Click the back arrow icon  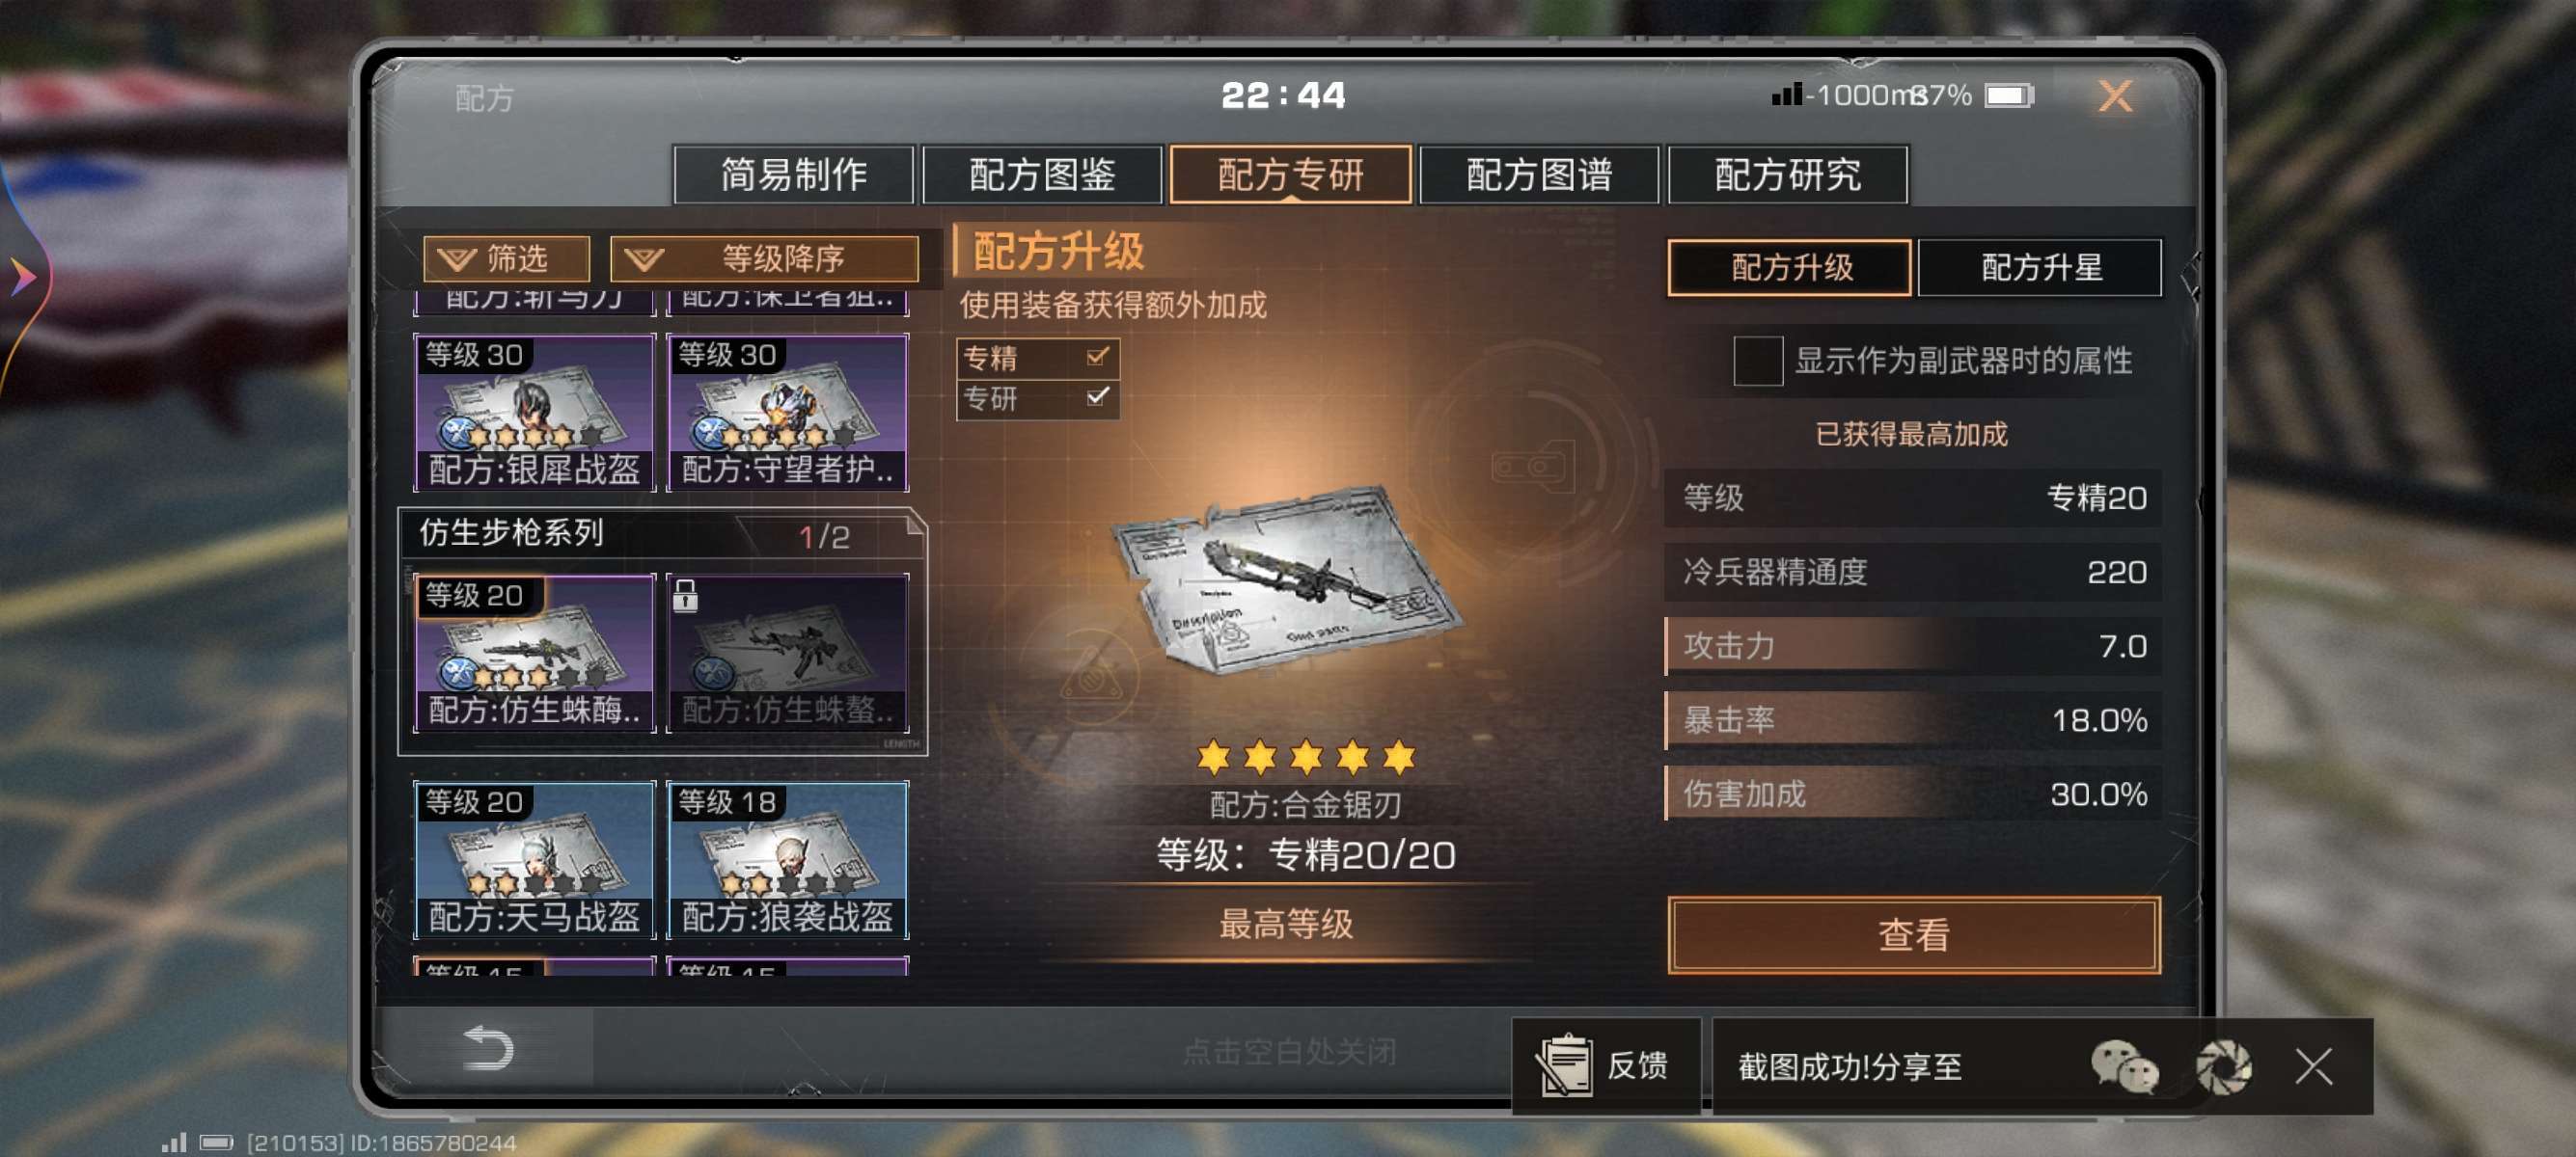tap(488, 1048)
